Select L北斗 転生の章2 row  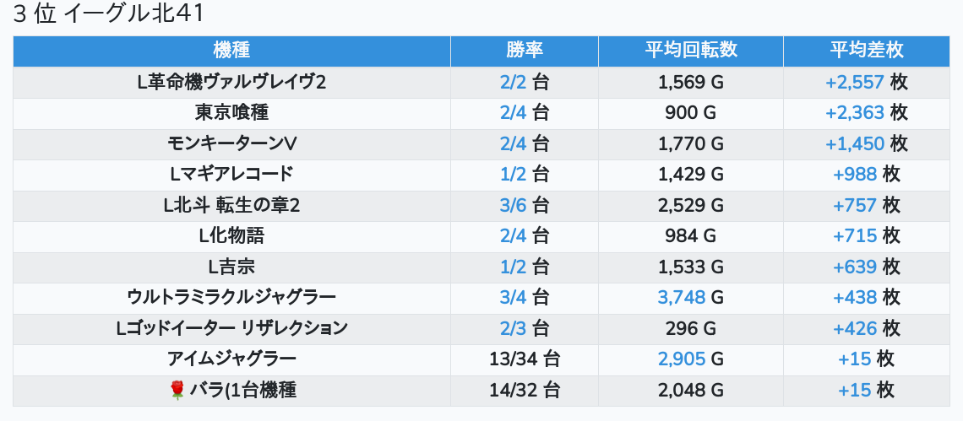tap(231, 205)
